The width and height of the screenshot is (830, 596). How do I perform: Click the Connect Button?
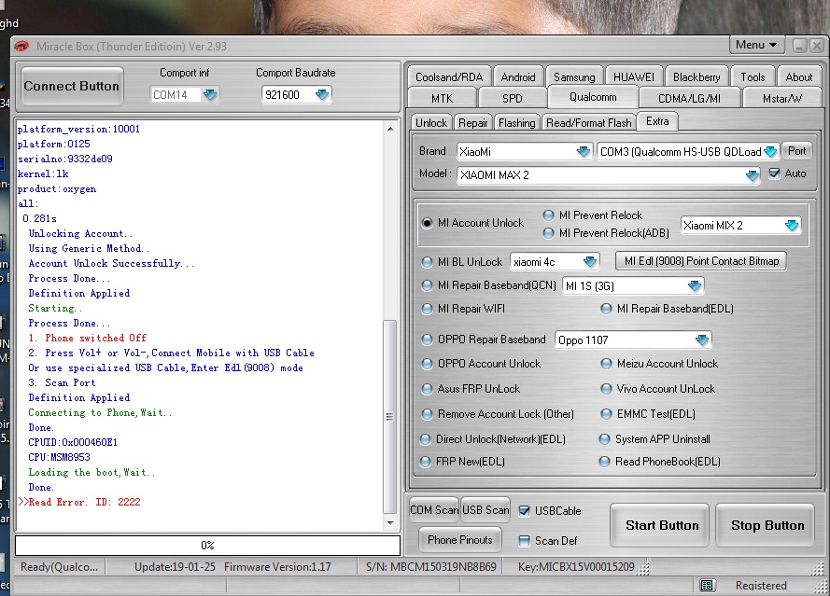72,86
